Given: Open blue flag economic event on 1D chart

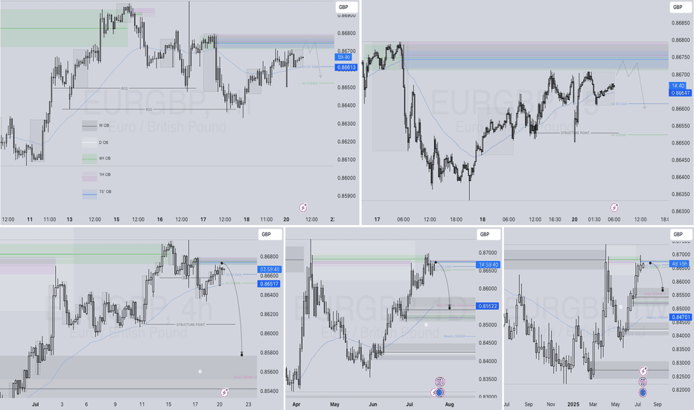Looking at the screenshot, I should pyautogui.click(x=440, y=392).
